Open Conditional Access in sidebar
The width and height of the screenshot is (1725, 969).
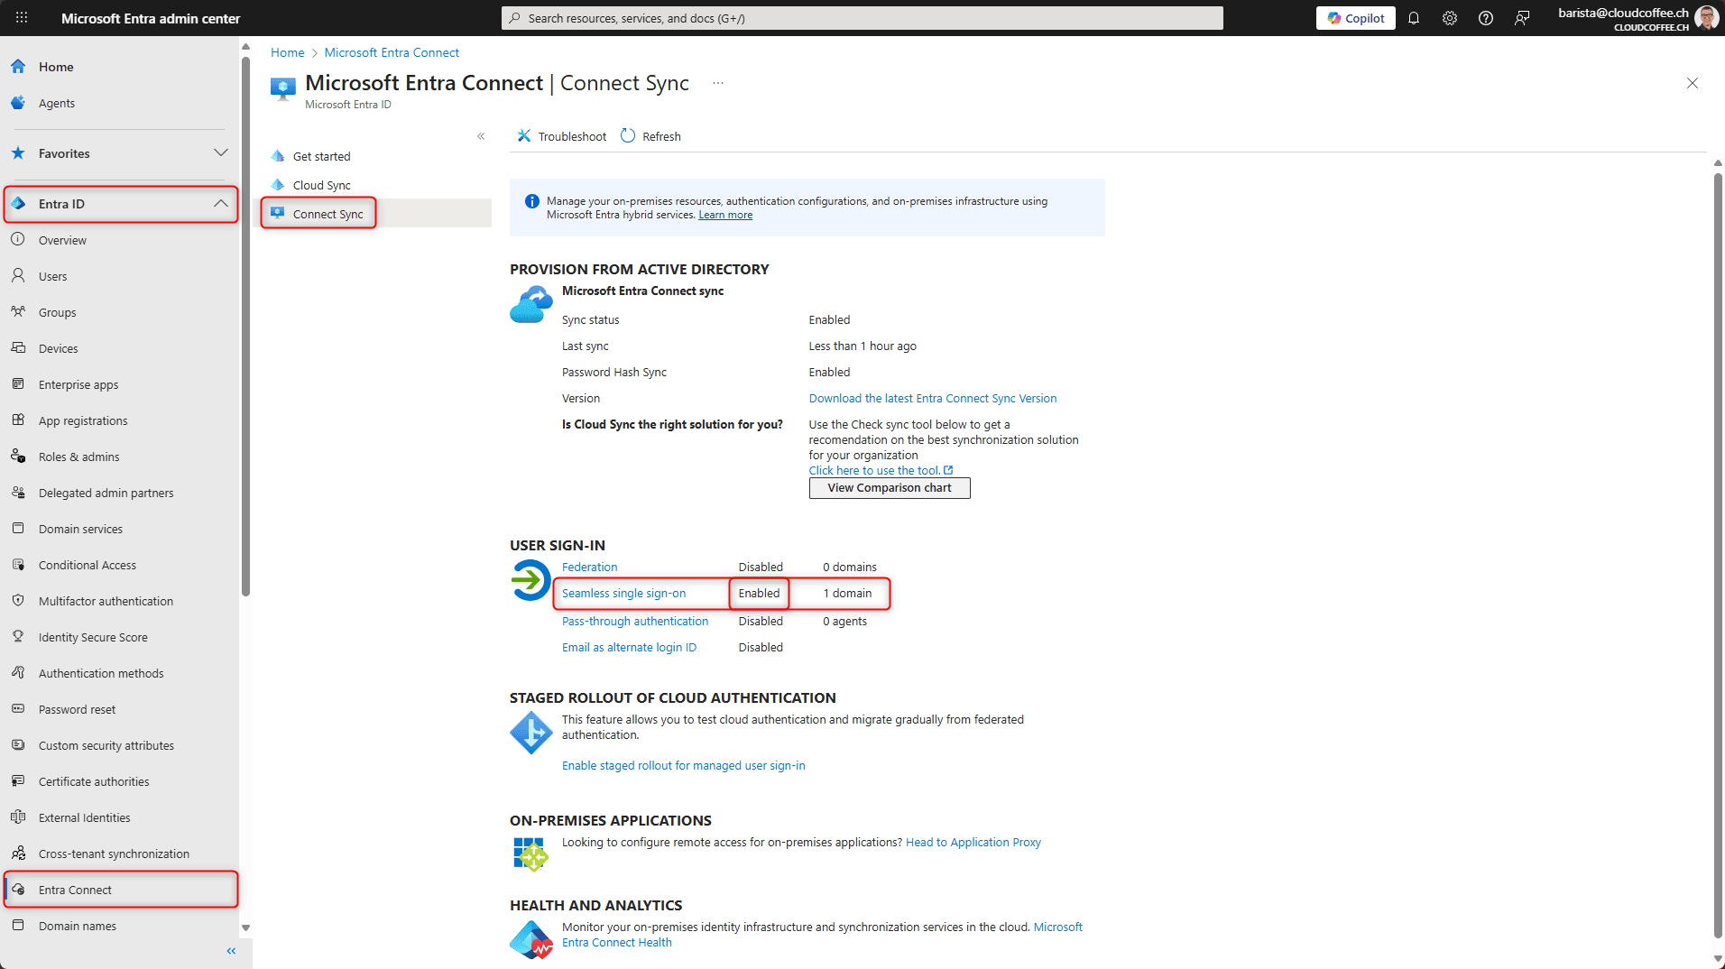[x=88, y=565]
